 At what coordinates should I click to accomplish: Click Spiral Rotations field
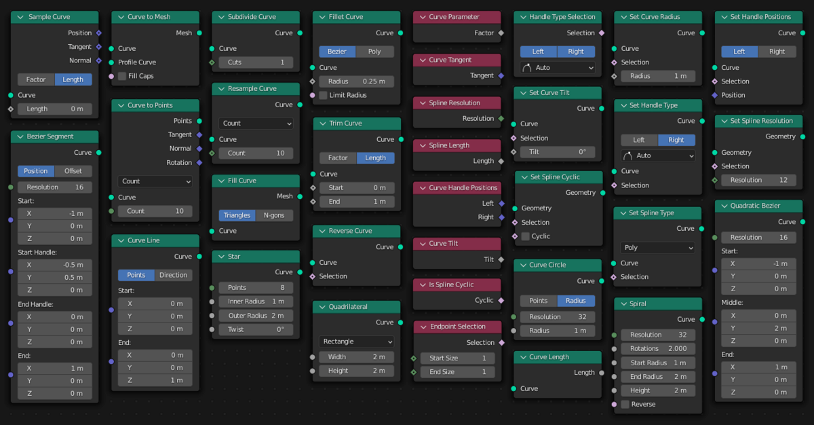point(658,349)
